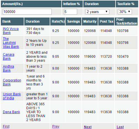Open the Canara Bank link
Image resolution: width=139 pixels, height=129 pixels.
coord(8,57)
